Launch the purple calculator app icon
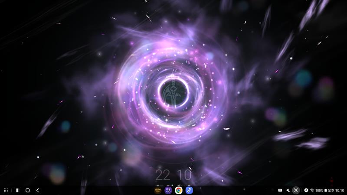This screenshot has width=347, height=195. pos(168,190)
